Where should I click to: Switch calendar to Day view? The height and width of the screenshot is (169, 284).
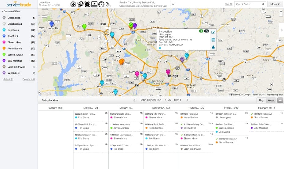(261, 100)
